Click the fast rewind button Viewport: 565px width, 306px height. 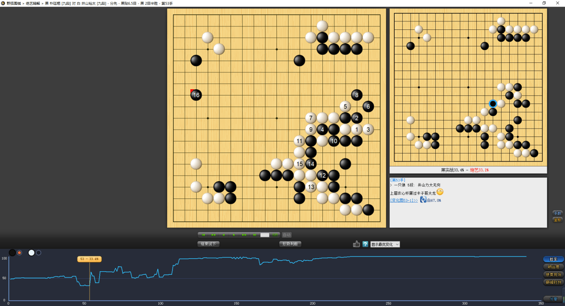[214, 235]
